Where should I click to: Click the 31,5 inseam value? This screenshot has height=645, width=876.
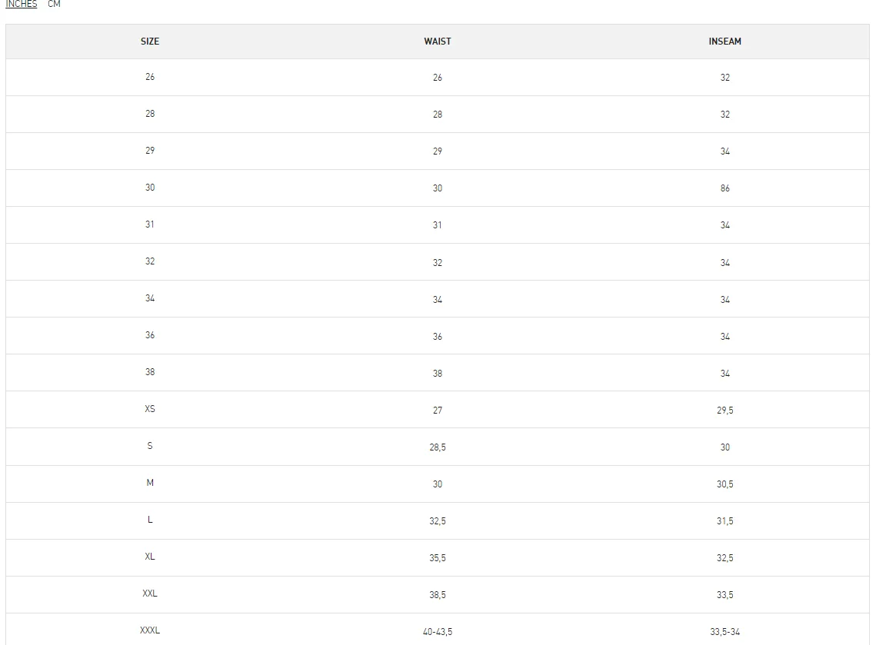[724, 521]
